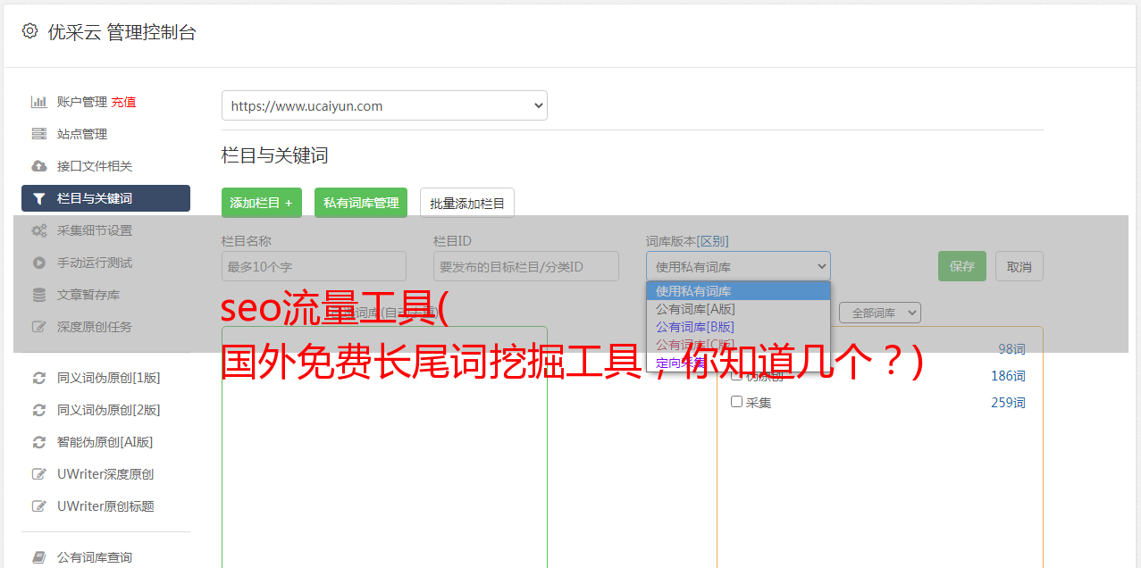Viewport: 1141px width, 568px height.
Task: Tick the 采集 checkbox with 259词
Action: coord(736,402)
